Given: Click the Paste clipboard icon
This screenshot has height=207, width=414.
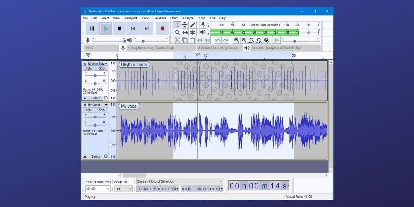Looking at the screenshot, I should (192, 40).
